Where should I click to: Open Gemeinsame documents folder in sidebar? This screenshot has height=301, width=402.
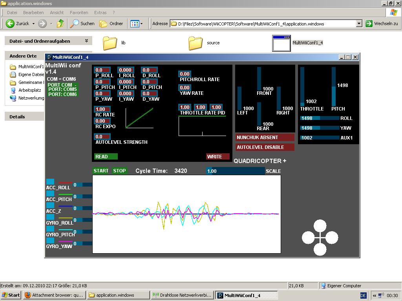[27, 82]
